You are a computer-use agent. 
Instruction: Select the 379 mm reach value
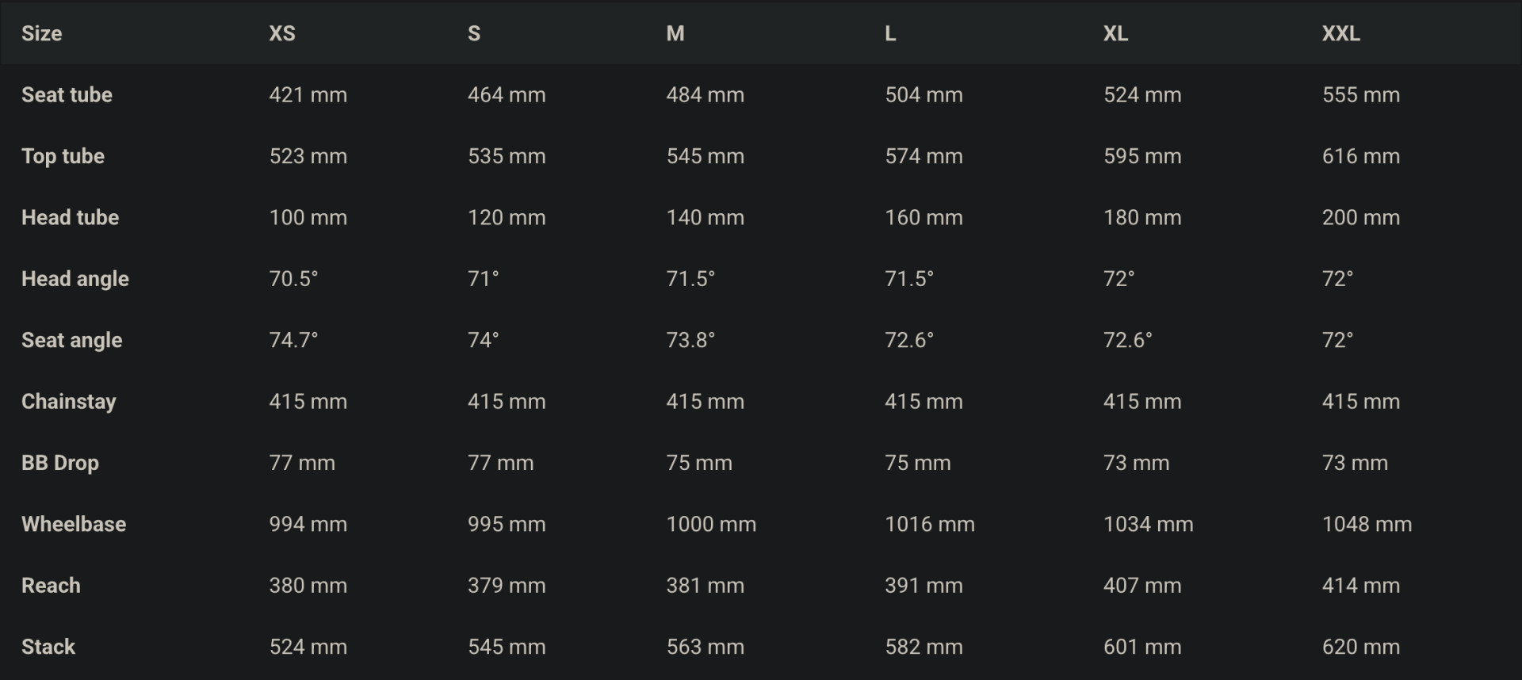507,586
